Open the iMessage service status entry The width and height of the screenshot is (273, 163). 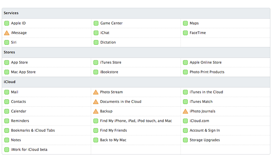pos(19,33)
